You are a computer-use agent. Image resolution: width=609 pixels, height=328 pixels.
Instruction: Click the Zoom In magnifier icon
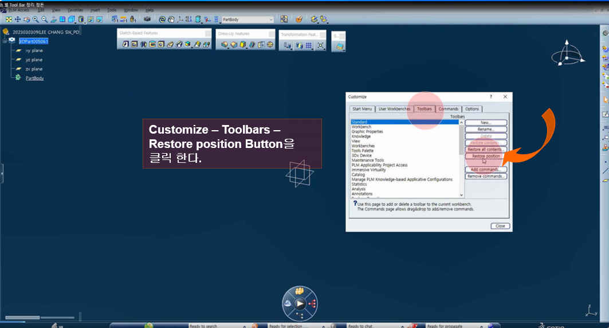[x=36, y=19]
